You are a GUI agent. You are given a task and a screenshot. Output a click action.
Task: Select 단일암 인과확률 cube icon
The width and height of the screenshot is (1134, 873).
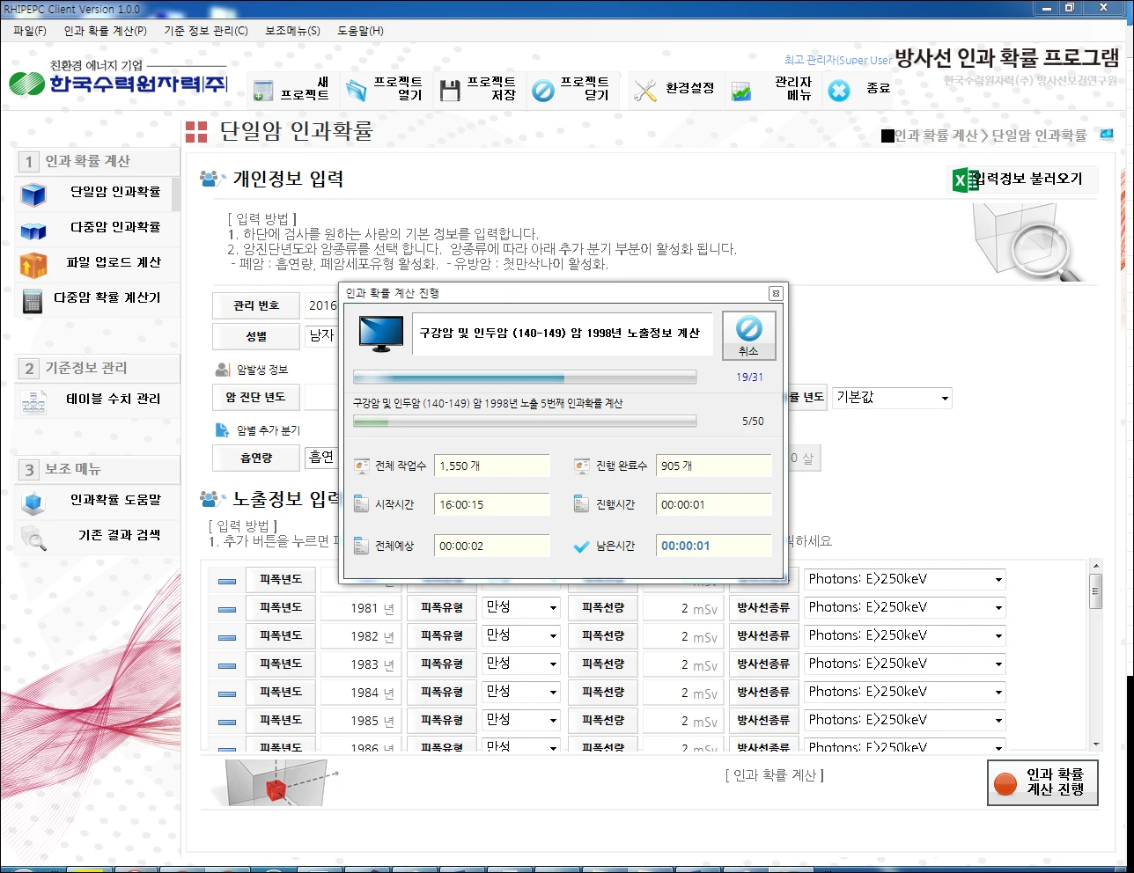pos(33,194)
